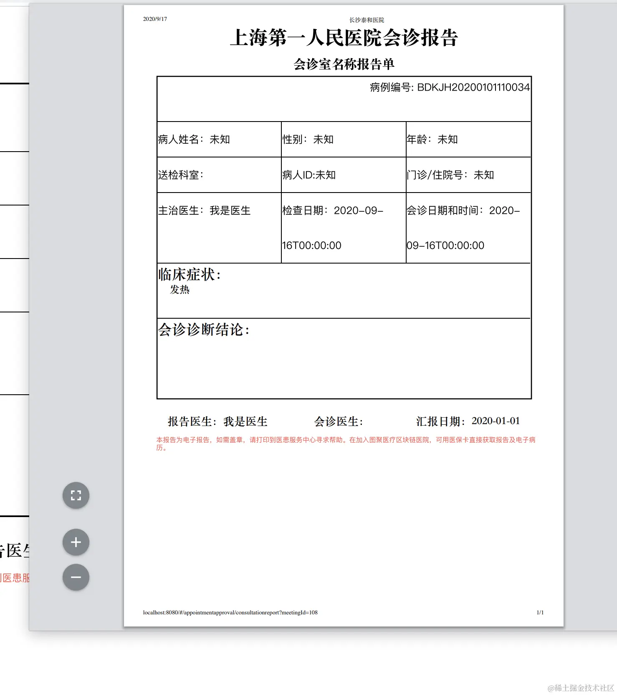Click the 临床症状 heading
617x695 pixels.
pyautogui.click(x=190, y=274)
